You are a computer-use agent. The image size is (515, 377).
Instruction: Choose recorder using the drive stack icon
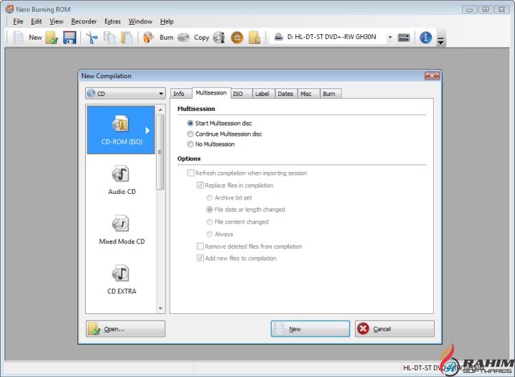(x=404, y=38)
